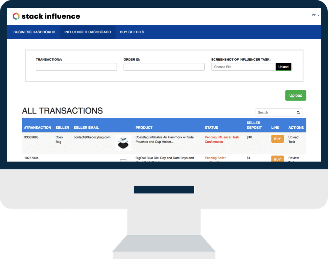This screenshot has height=259, width=328.
Task: Click the Cozy Bag seller cell
Action: click(x=59, y=139)
